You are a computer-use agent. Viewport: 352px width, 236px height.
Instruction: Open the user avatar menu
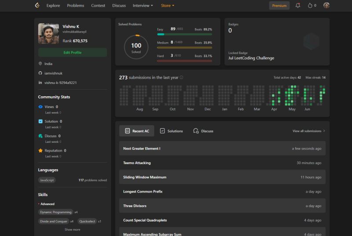point(326,5)
